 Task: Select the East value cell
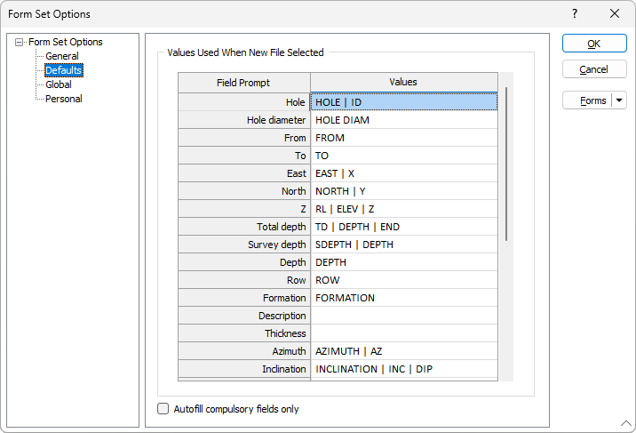[403, 173]
